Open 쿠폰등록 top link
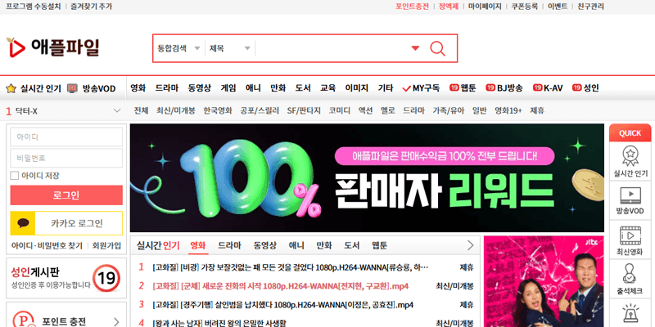 pos(525,7)
